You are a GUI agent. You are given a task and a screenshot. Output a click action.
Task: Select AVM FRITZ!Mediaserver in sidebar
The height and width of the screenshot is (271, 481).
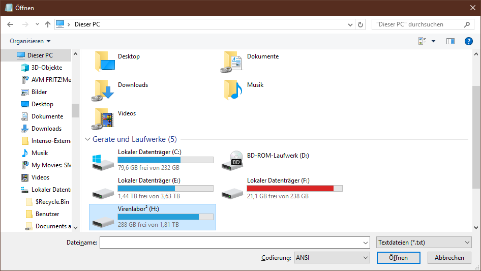click(46, 80)
